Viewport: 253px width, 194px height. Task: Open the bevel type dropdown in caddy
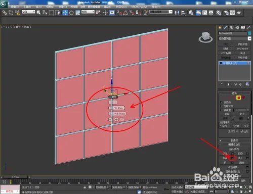(113, 102)
